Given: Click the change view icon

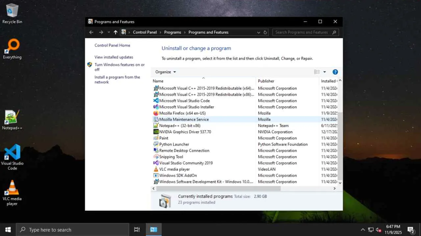Looking at the screenshot, I should (317, 72).
